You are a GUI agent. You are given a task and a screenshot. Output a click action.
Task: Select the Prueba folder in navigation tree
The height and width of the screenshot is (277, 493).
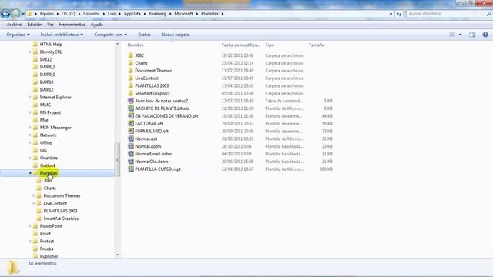[46, 249]
